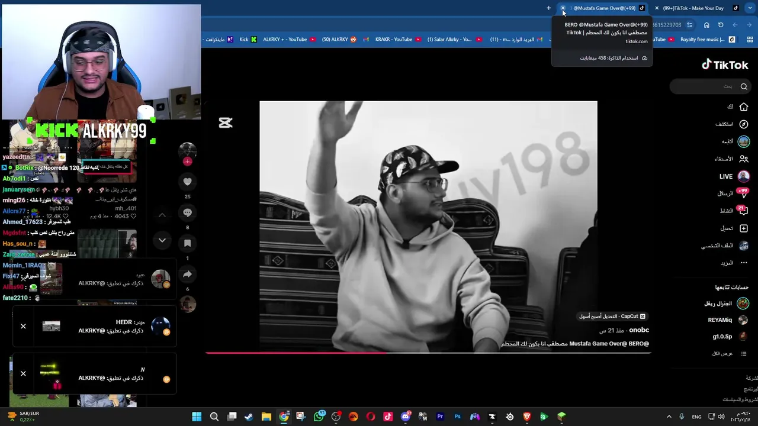This screenshot has width=758, height=426.
Task: Close the TikTok - Make Your Day tab
Action: tap(657, 8)
